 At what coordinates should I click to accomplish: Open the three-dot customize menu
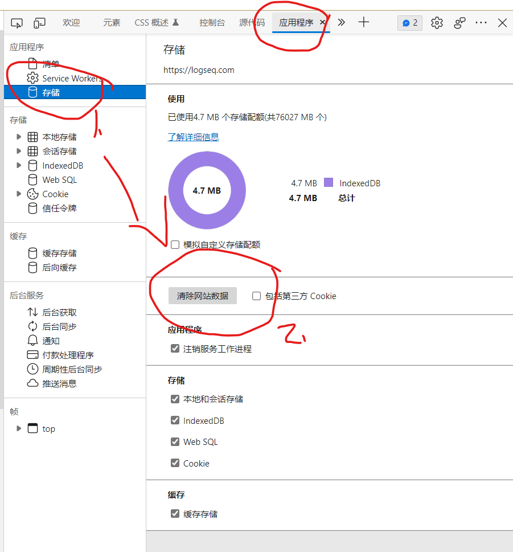pyautogui.click(x=481, y=23)
